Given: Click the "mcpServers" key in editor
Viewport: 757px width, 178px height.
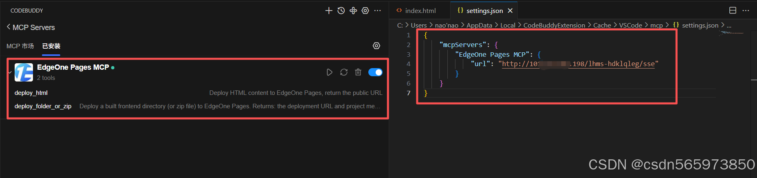Looking at the screenshot, I should pos(463,45).
